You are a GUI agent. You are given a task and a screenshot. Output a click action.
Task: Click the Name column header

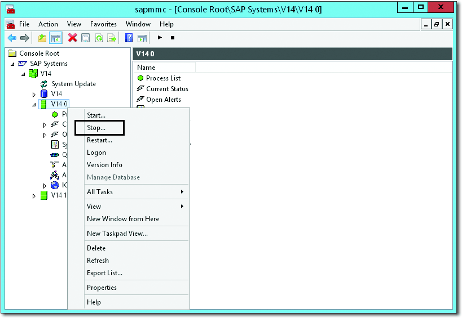(x=165, y=68)
